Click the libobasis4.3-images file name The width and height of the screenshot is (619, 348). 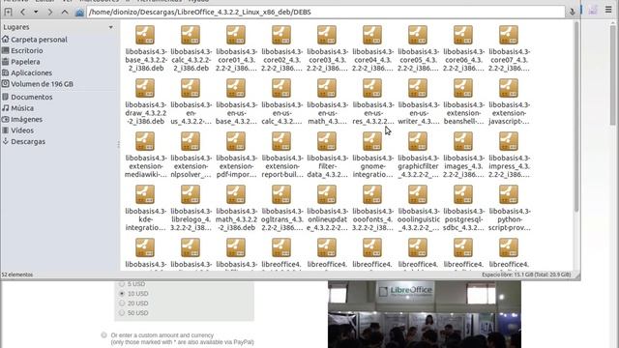[463, 166]
